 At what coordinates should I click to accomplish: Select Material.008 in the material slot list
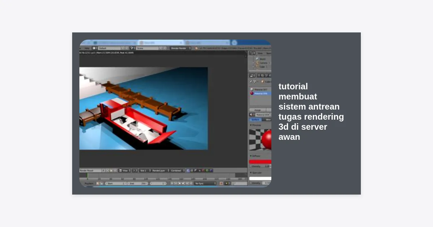click(x=261, y=93)
